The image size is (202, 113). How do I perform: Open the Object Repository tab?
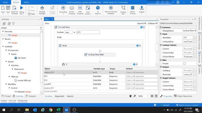click(x=183, y=96)
